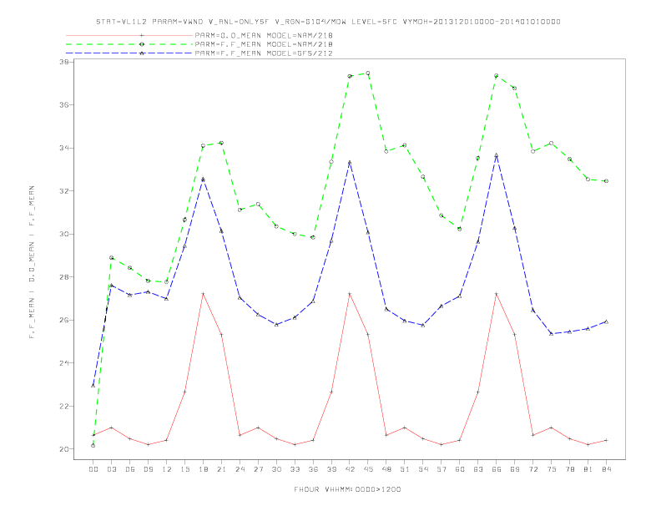Image resolution: width=661 pixels, height=511 pixels.
Task: Click the x-axis tick label 72
Action: [x=533, y=469]
